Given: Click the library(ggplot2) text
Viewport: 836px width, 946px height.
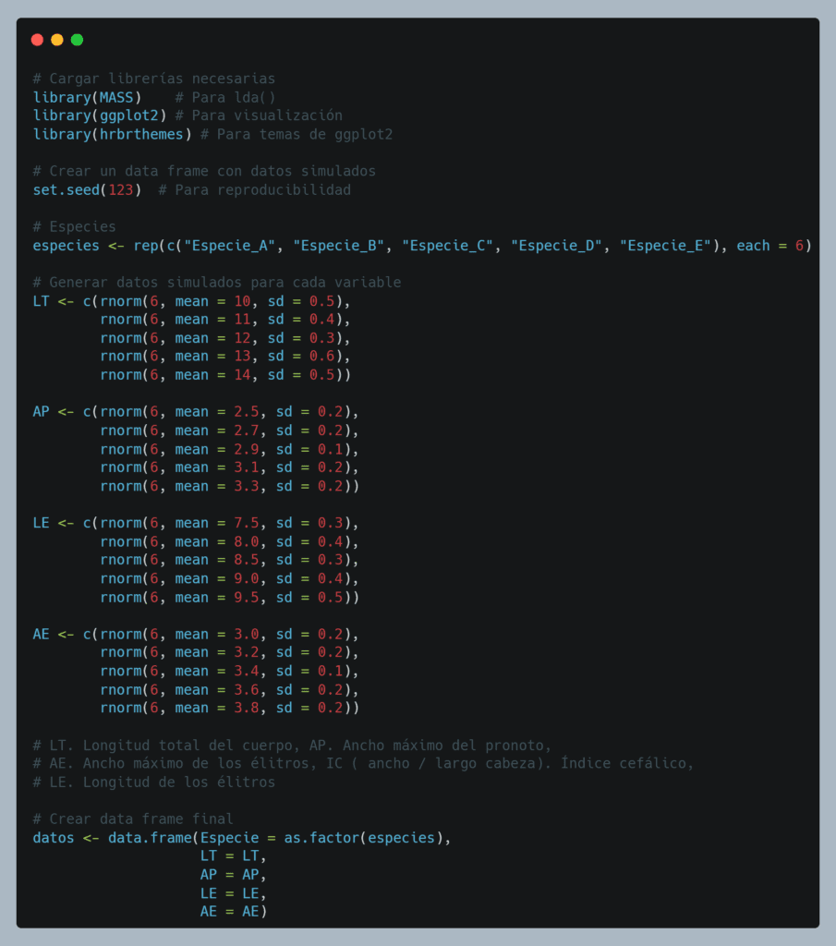Looking at the screenshot, I should click(99, 115).
